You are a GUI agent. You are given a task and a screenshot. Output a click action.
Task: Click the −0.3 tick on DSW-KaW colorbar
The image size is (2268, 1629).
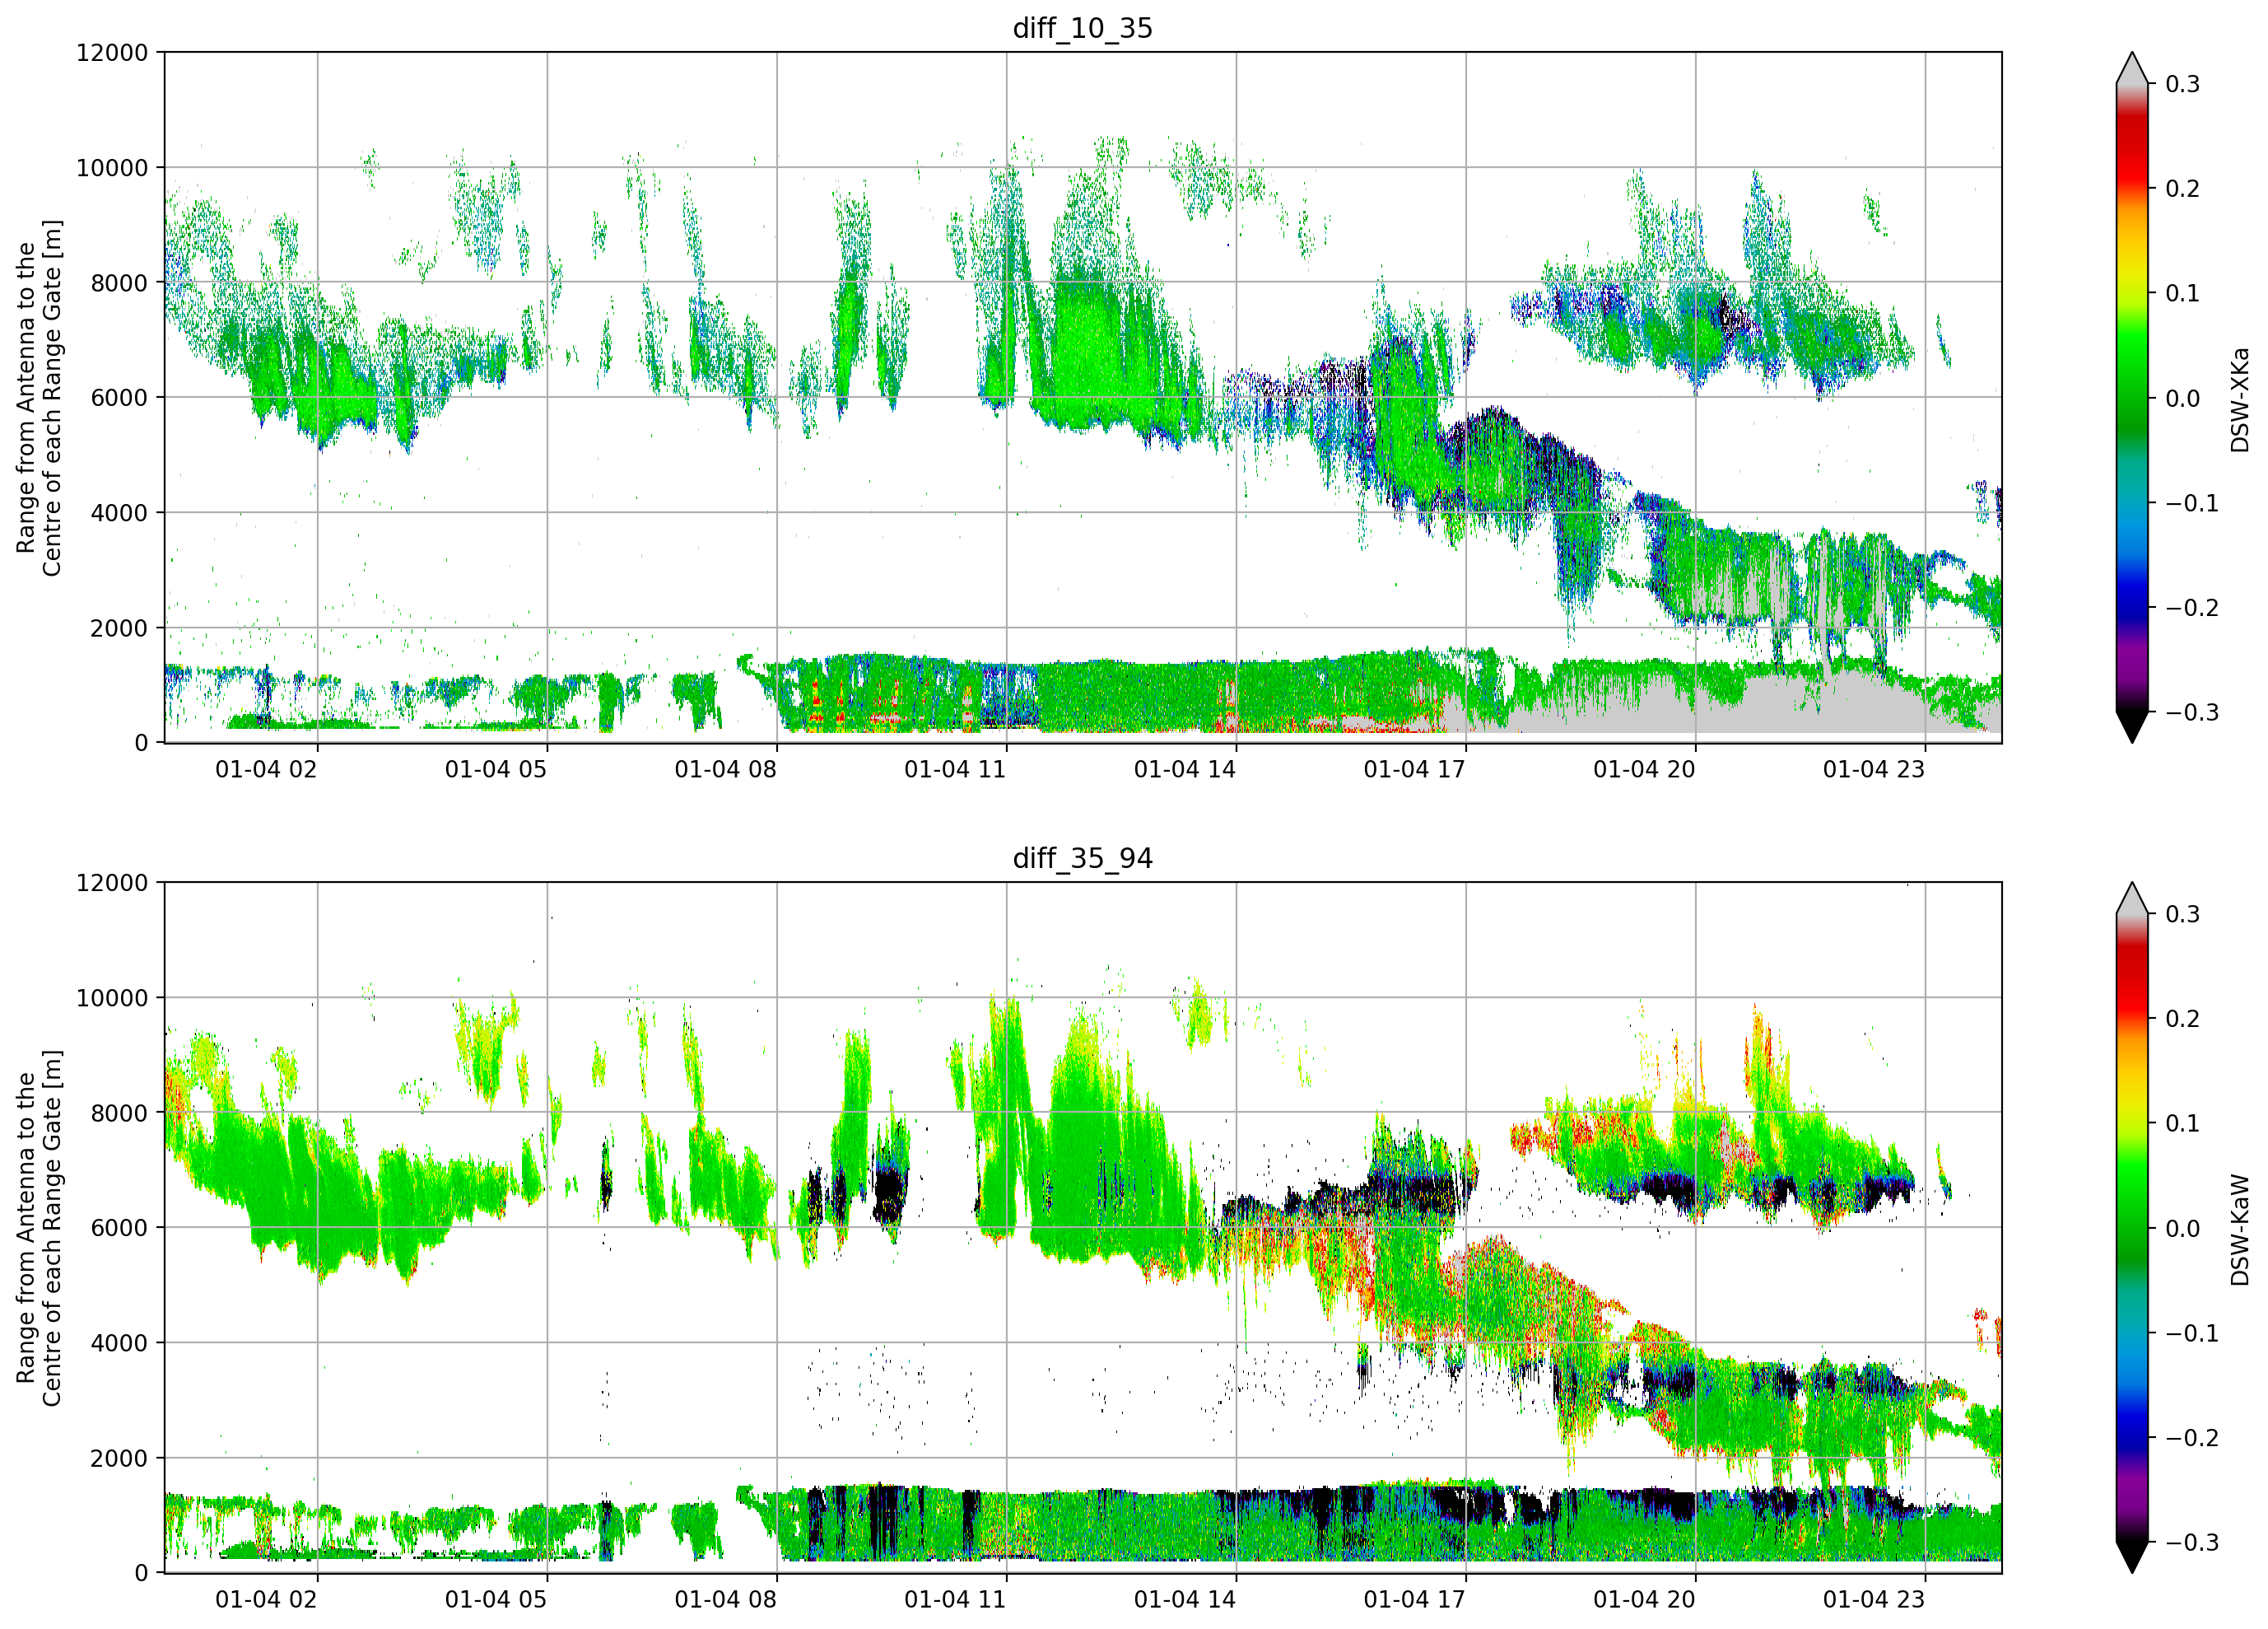tap(2192, 1543)
